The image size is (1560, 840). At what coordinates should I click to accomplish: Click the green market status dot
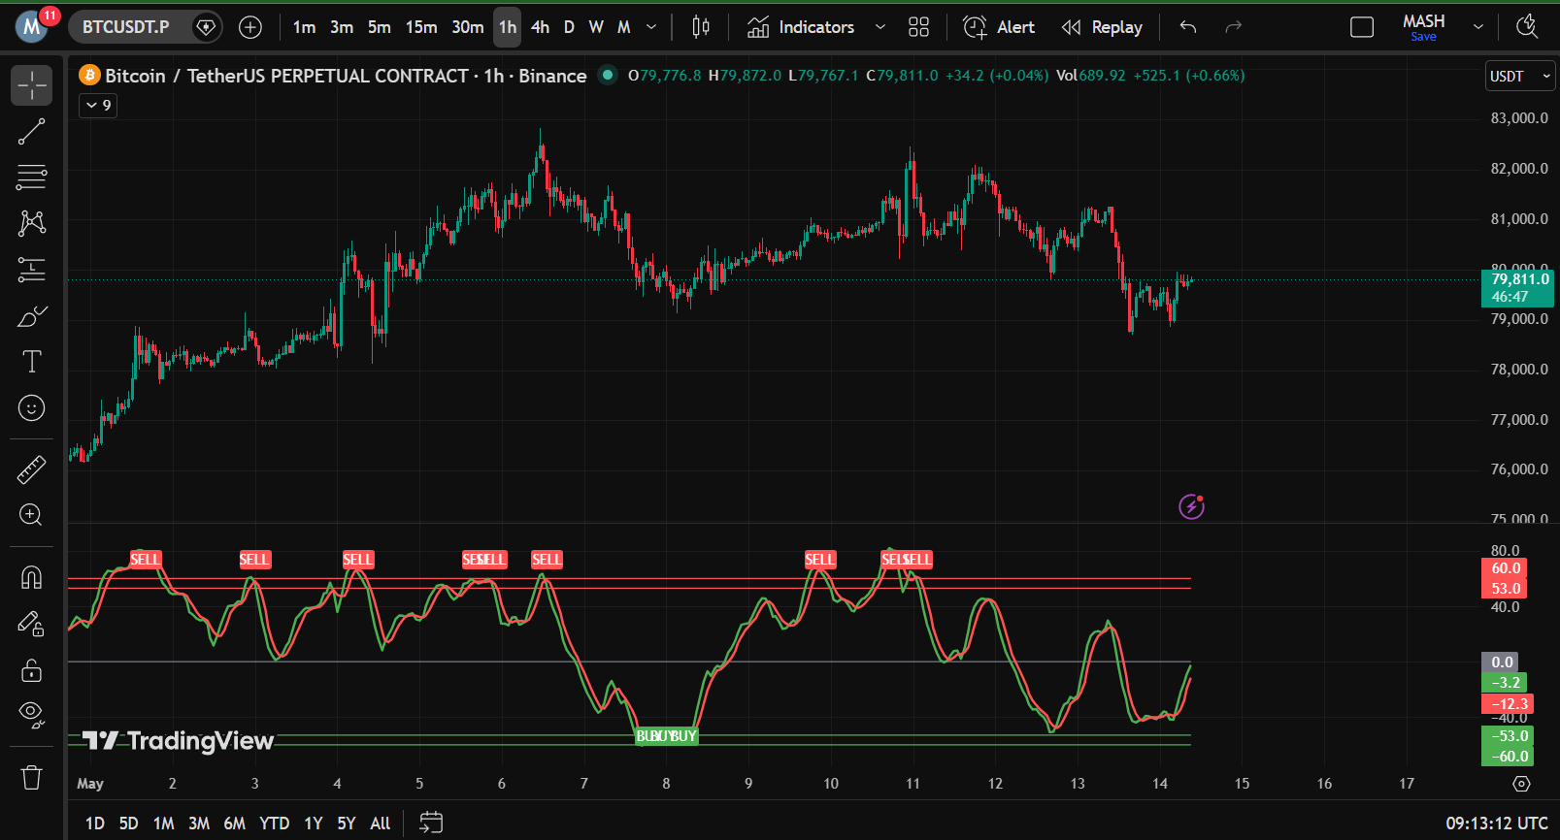pyautogui.click(x=608, y=75)
